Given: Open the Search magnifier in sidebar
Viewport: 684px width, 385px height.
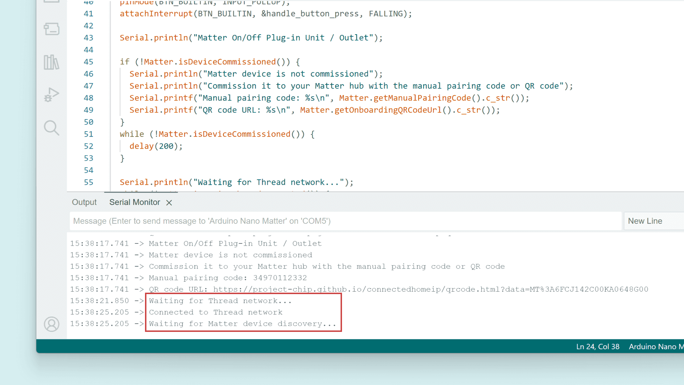Looking at the screenshot, I should coord(52,128).
